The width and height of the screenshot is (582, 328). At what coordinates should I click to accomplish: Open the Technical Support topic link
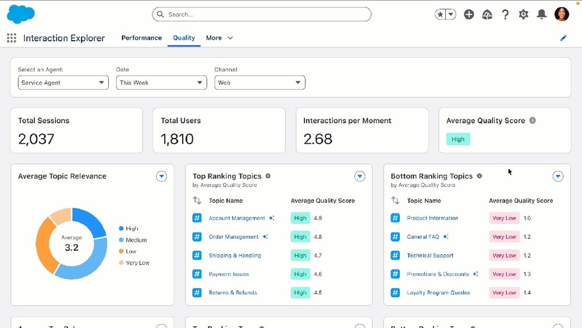tap(430, 256)
